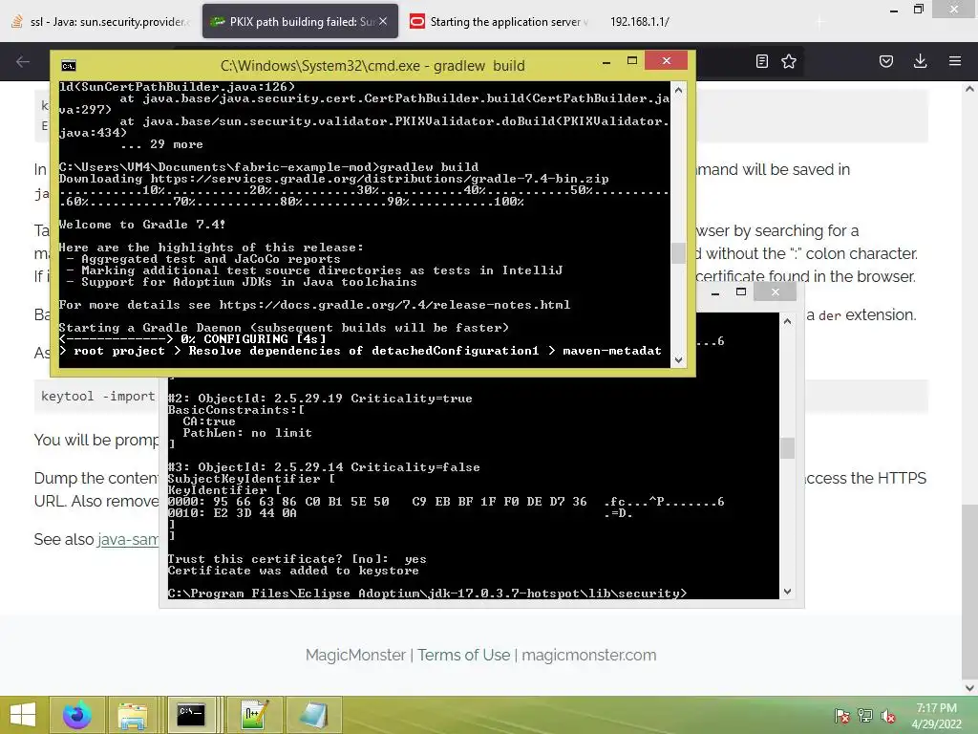
Task: Open the muted volume tray icon
Action: click(888, 716)
